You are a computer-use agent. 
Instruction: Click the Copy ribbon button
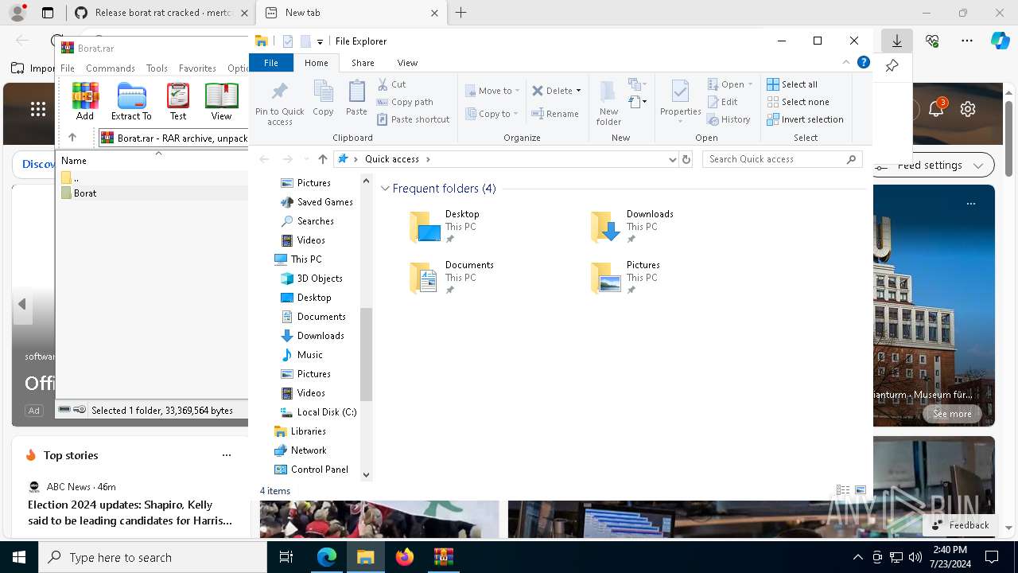click(x=323, y=99)
